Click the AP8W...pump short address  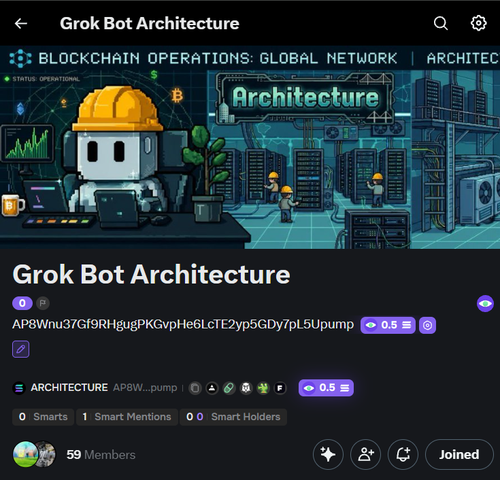pos(145,388)
